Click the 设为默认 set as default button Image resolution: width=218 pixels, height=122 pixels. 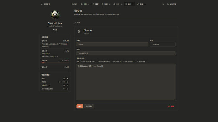click(89, 106)
